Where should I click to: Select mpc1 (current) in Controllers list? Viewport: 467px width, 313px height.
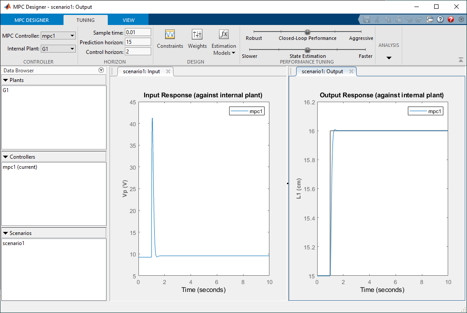pyautogui.click(x=20, y=167)
